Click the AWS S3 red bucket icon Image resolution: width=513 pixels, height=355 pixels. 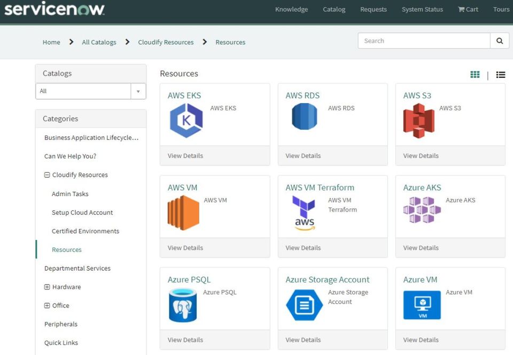(x=419, y=121)
